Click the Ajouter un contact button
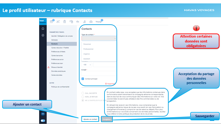Image resolution: width=221 pixels, height=124 pixels. pos(91,119)
